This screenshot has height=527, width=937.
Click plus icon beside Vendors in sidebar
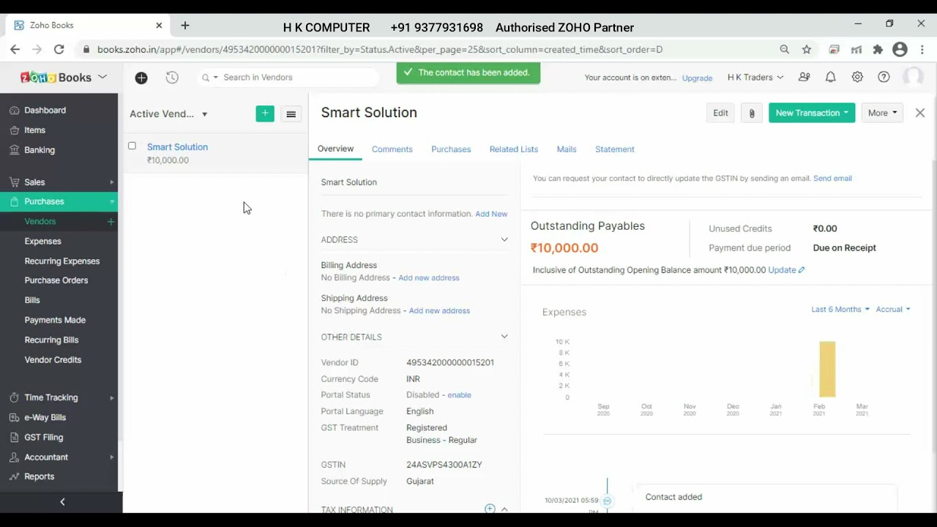pyautogui.click(x=111, y=221)
